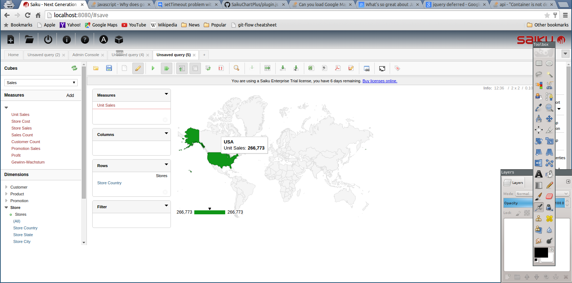This screenshot has height=283, width=572.
Task: Toggle the non-empty button with x table icon
Action: [x=195, y=68]
